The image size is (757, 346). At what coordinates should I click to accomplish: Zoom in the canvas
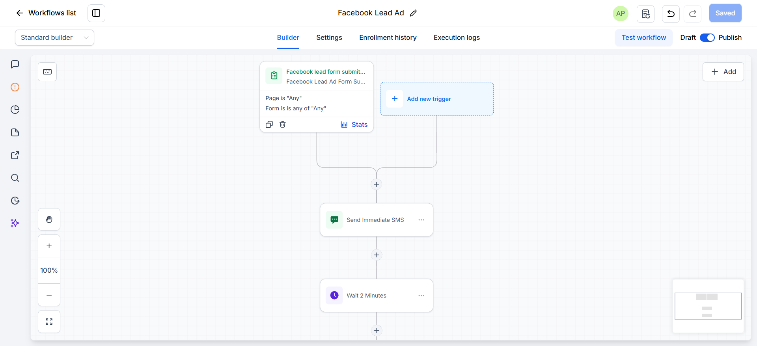pos(49,246)
